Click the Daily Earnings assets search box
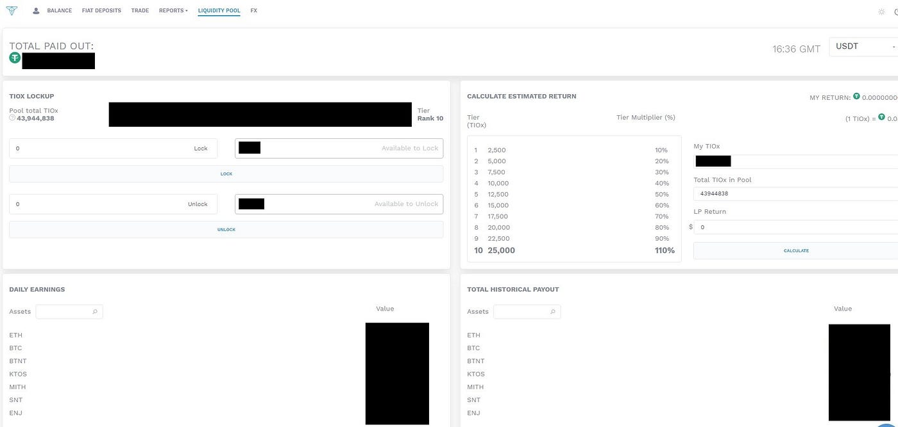 pos(69,312)
